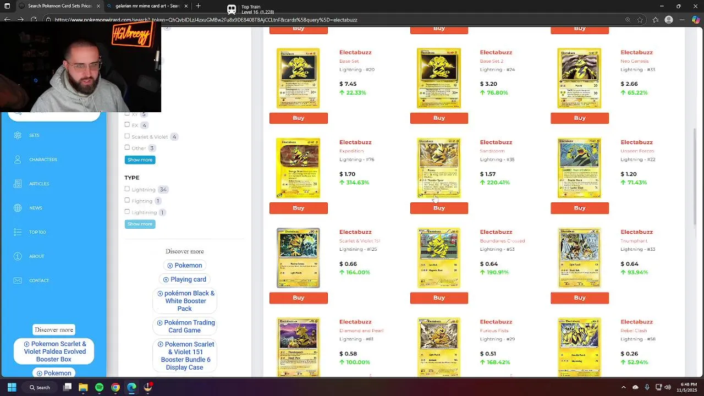The image size is (704, 396).
Task: Check the Scarlet & Violet filter checkbox
Action: (x=127, y=136)
